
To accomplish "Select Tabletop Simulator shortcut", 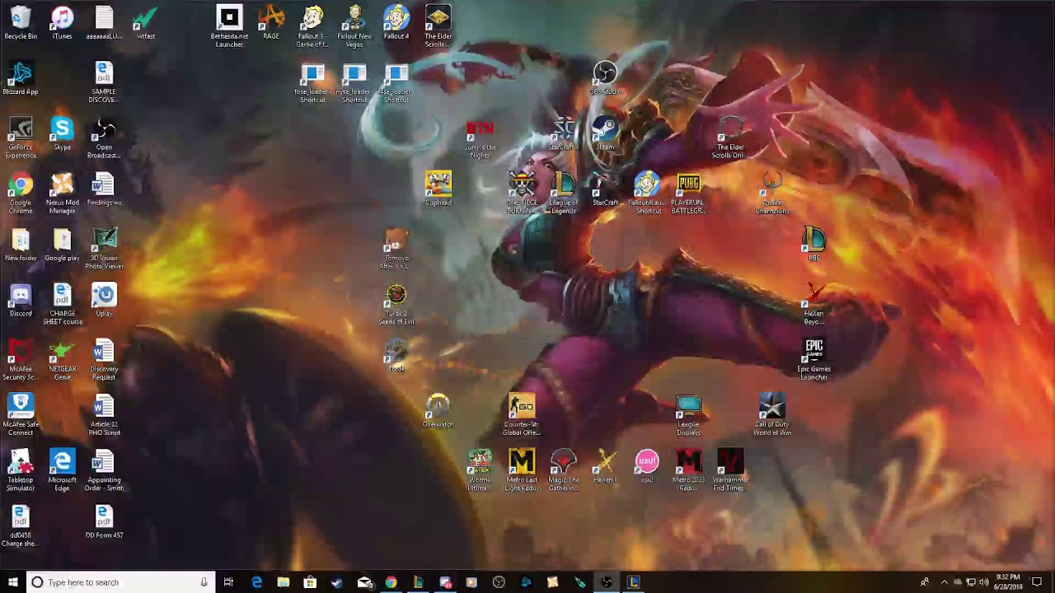I will click(x=21, y=470).
